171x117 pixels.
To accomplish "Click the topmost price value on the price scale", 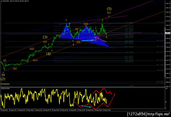I will pyautogui.click(x=168, y=3).
